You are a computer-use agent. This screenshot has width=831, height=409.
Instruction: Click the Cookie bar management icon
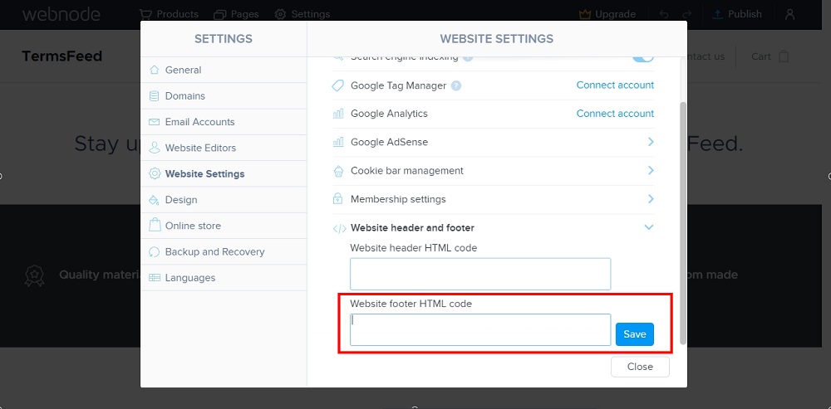(337, 170)
